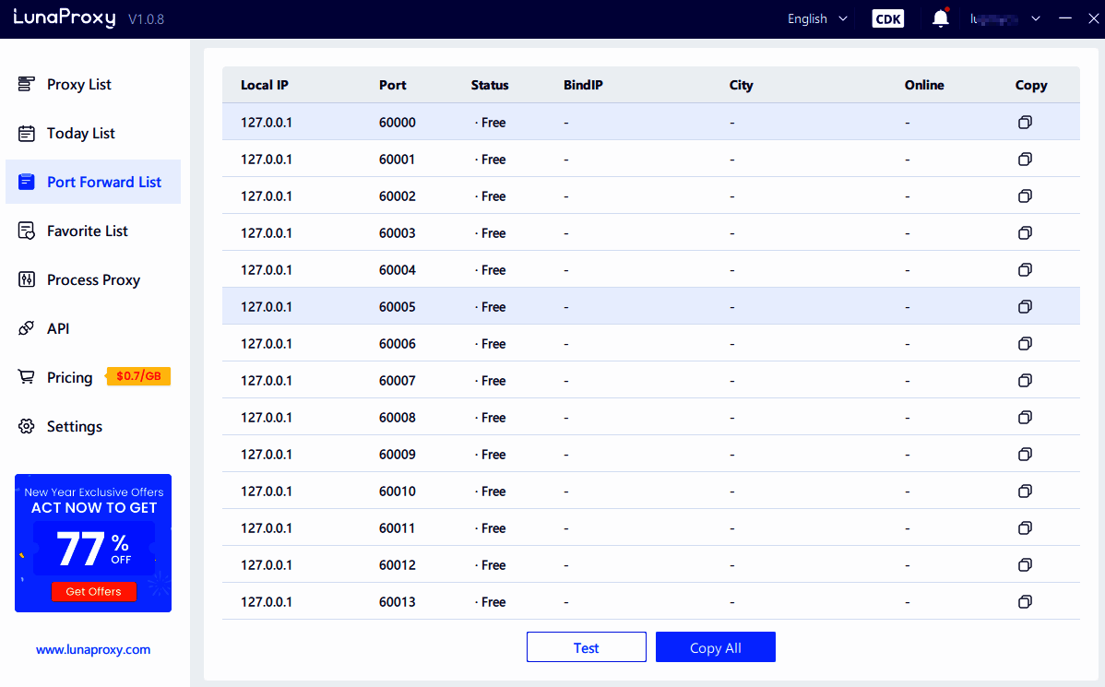Visit www.lunaproxy.com
Screen dimensions: 1105x687
tap(92, 649)
